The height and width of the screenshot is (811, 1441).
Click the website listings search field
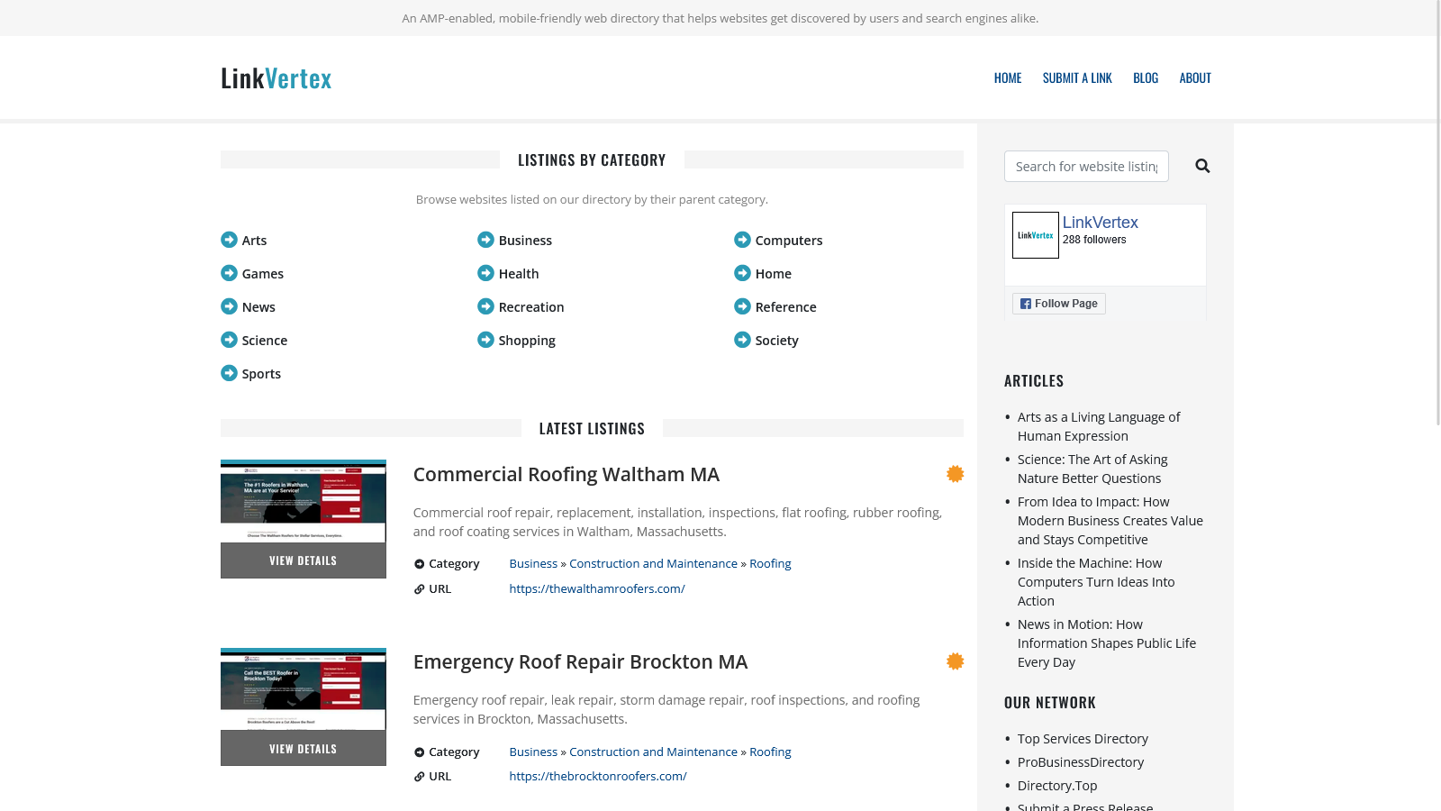1086,166
